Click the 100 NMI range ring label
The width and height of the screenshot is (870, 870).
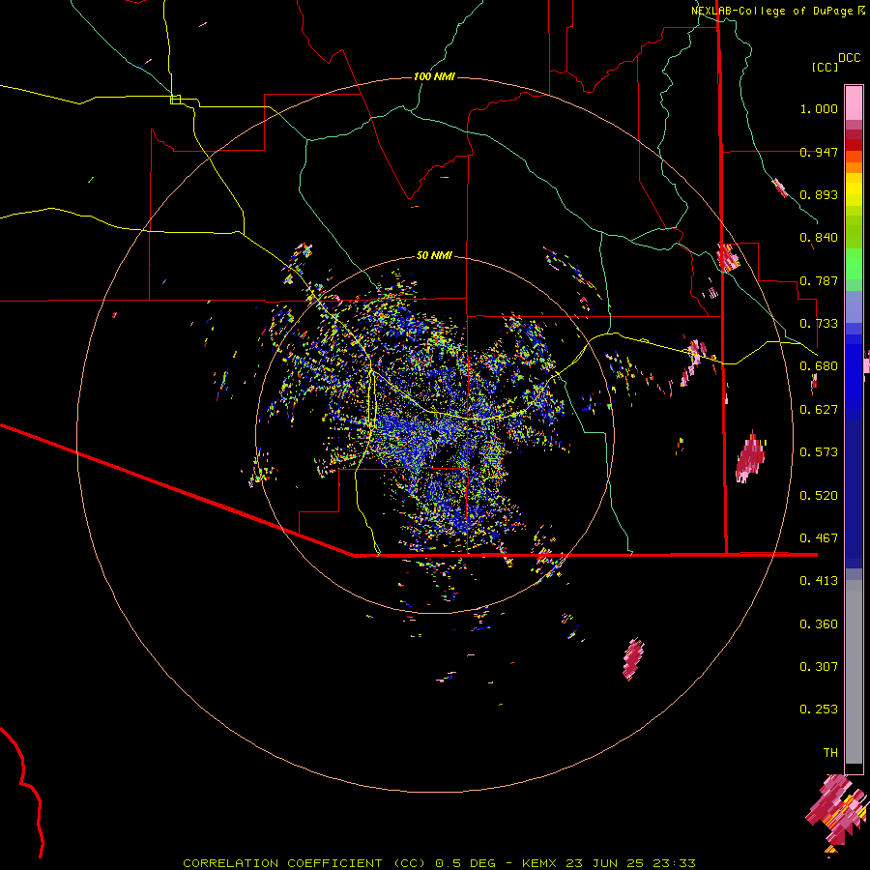pos(434,76)
